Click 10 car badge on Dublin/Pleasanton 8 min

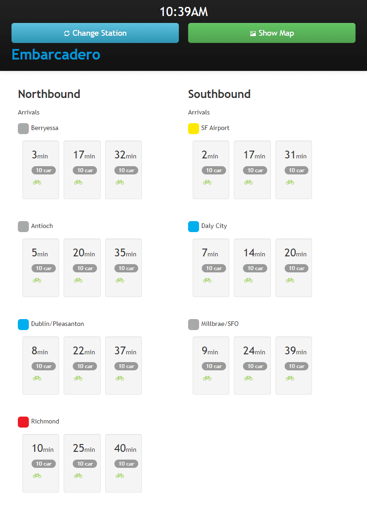pyautogui.click(x=43, y=366)
